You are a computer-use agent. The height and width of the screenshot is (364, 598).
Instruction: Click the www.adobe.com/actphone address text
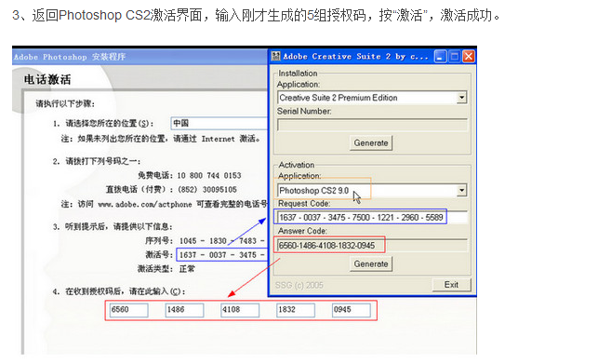tap(145, 205)
